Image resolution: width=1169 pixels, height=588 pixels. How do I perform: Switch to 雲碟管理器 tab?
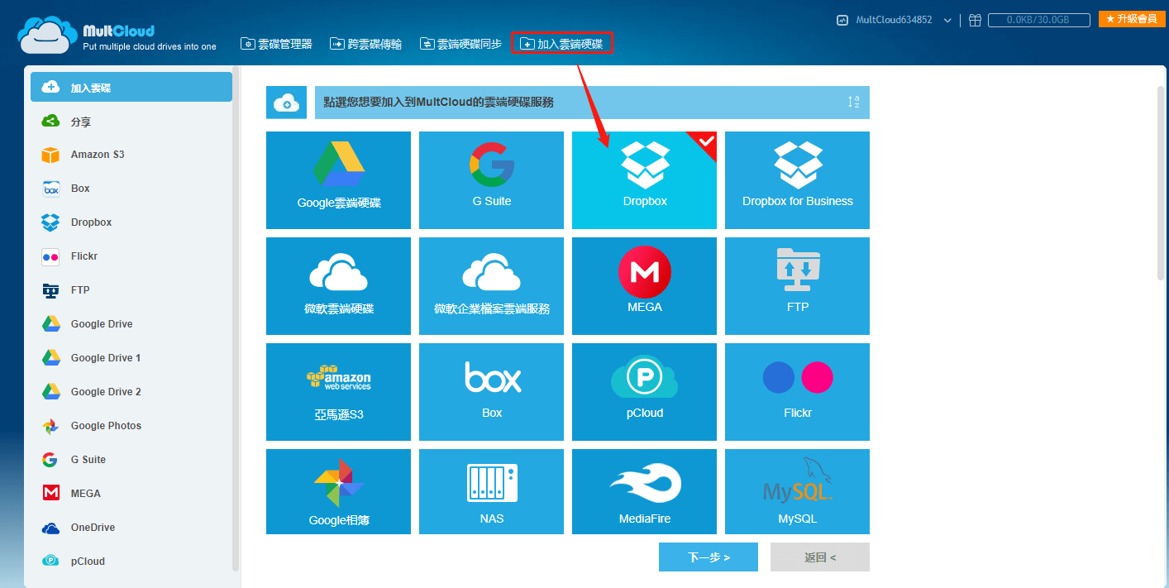pos(276,44)
